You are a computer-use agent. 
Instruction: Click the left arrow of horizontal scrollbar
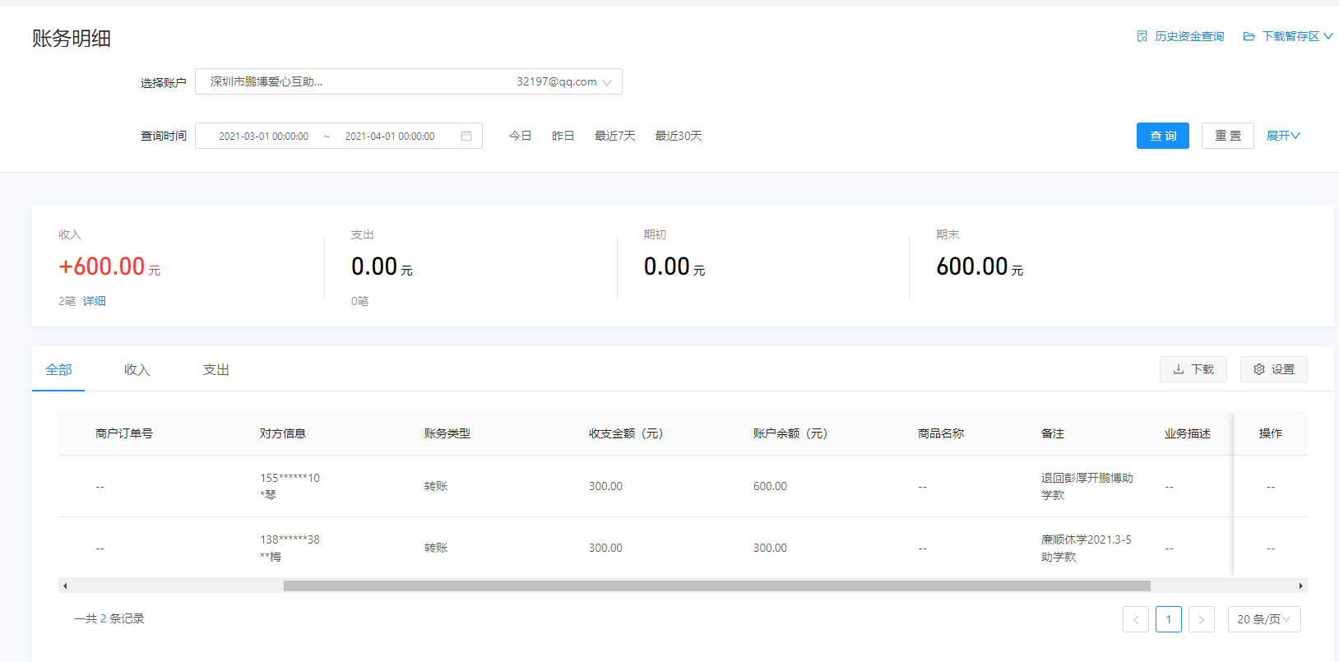[x=65, y=586]
